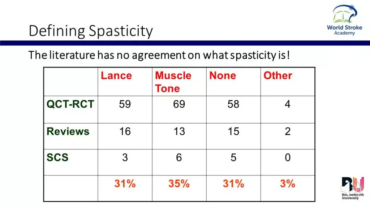This screenshot has height=208, width=370.
Task: Click the 35% total under Muscle Tone
Action: coord(179,183)
